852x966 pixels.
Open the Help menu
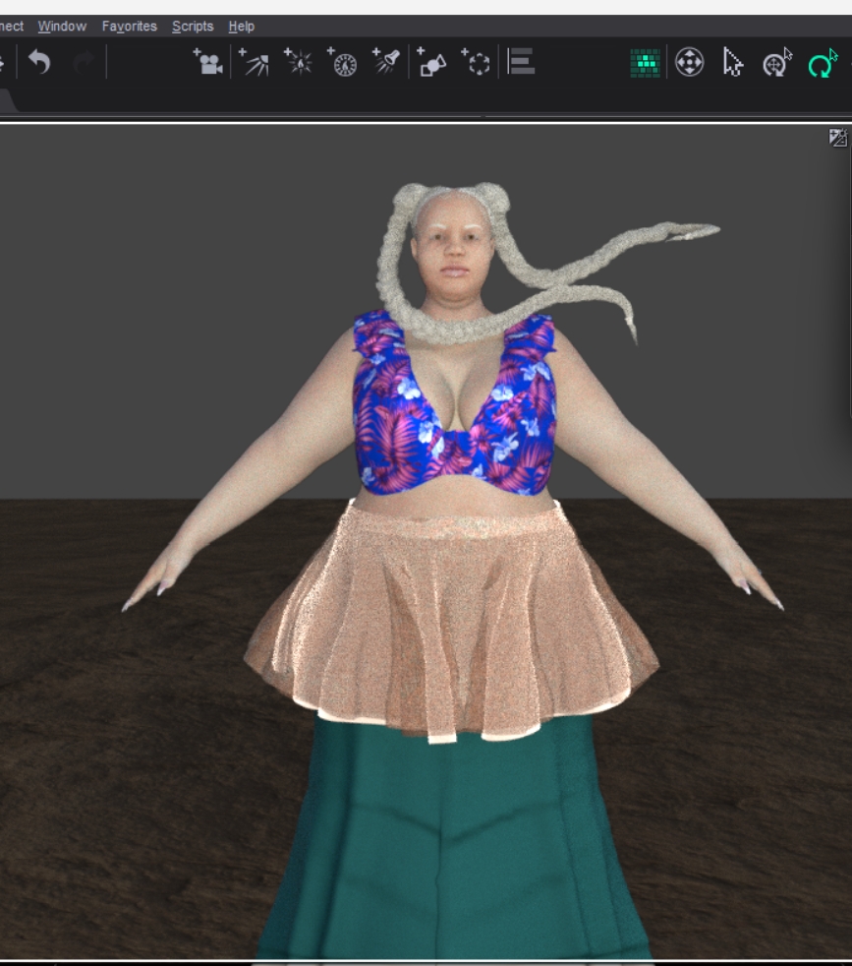[x=241, y=27]
